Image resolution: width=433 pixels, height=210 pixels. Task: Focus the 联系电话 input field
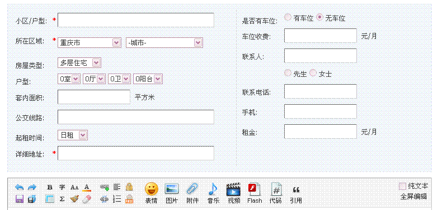tap(321, 91)
